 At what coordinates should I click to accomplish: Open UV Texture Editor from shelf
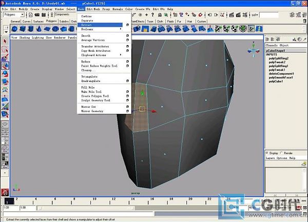pyautogui.click(x=251, y=29)
